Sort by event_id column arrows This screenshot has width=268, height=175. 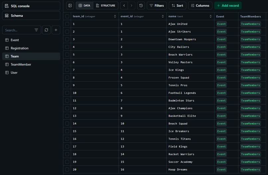pyautogui.click(x=163, y=16)
